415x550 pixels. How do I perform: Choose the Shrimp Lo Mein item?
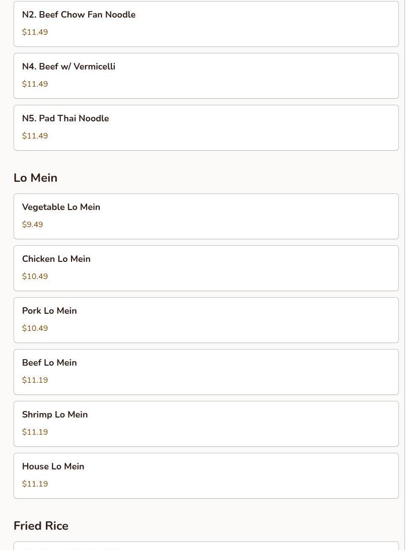(x=206, y=424)
